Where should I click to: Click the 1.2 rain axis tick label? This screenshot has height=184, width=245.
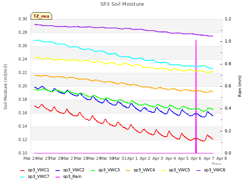(x=228, y=19)
